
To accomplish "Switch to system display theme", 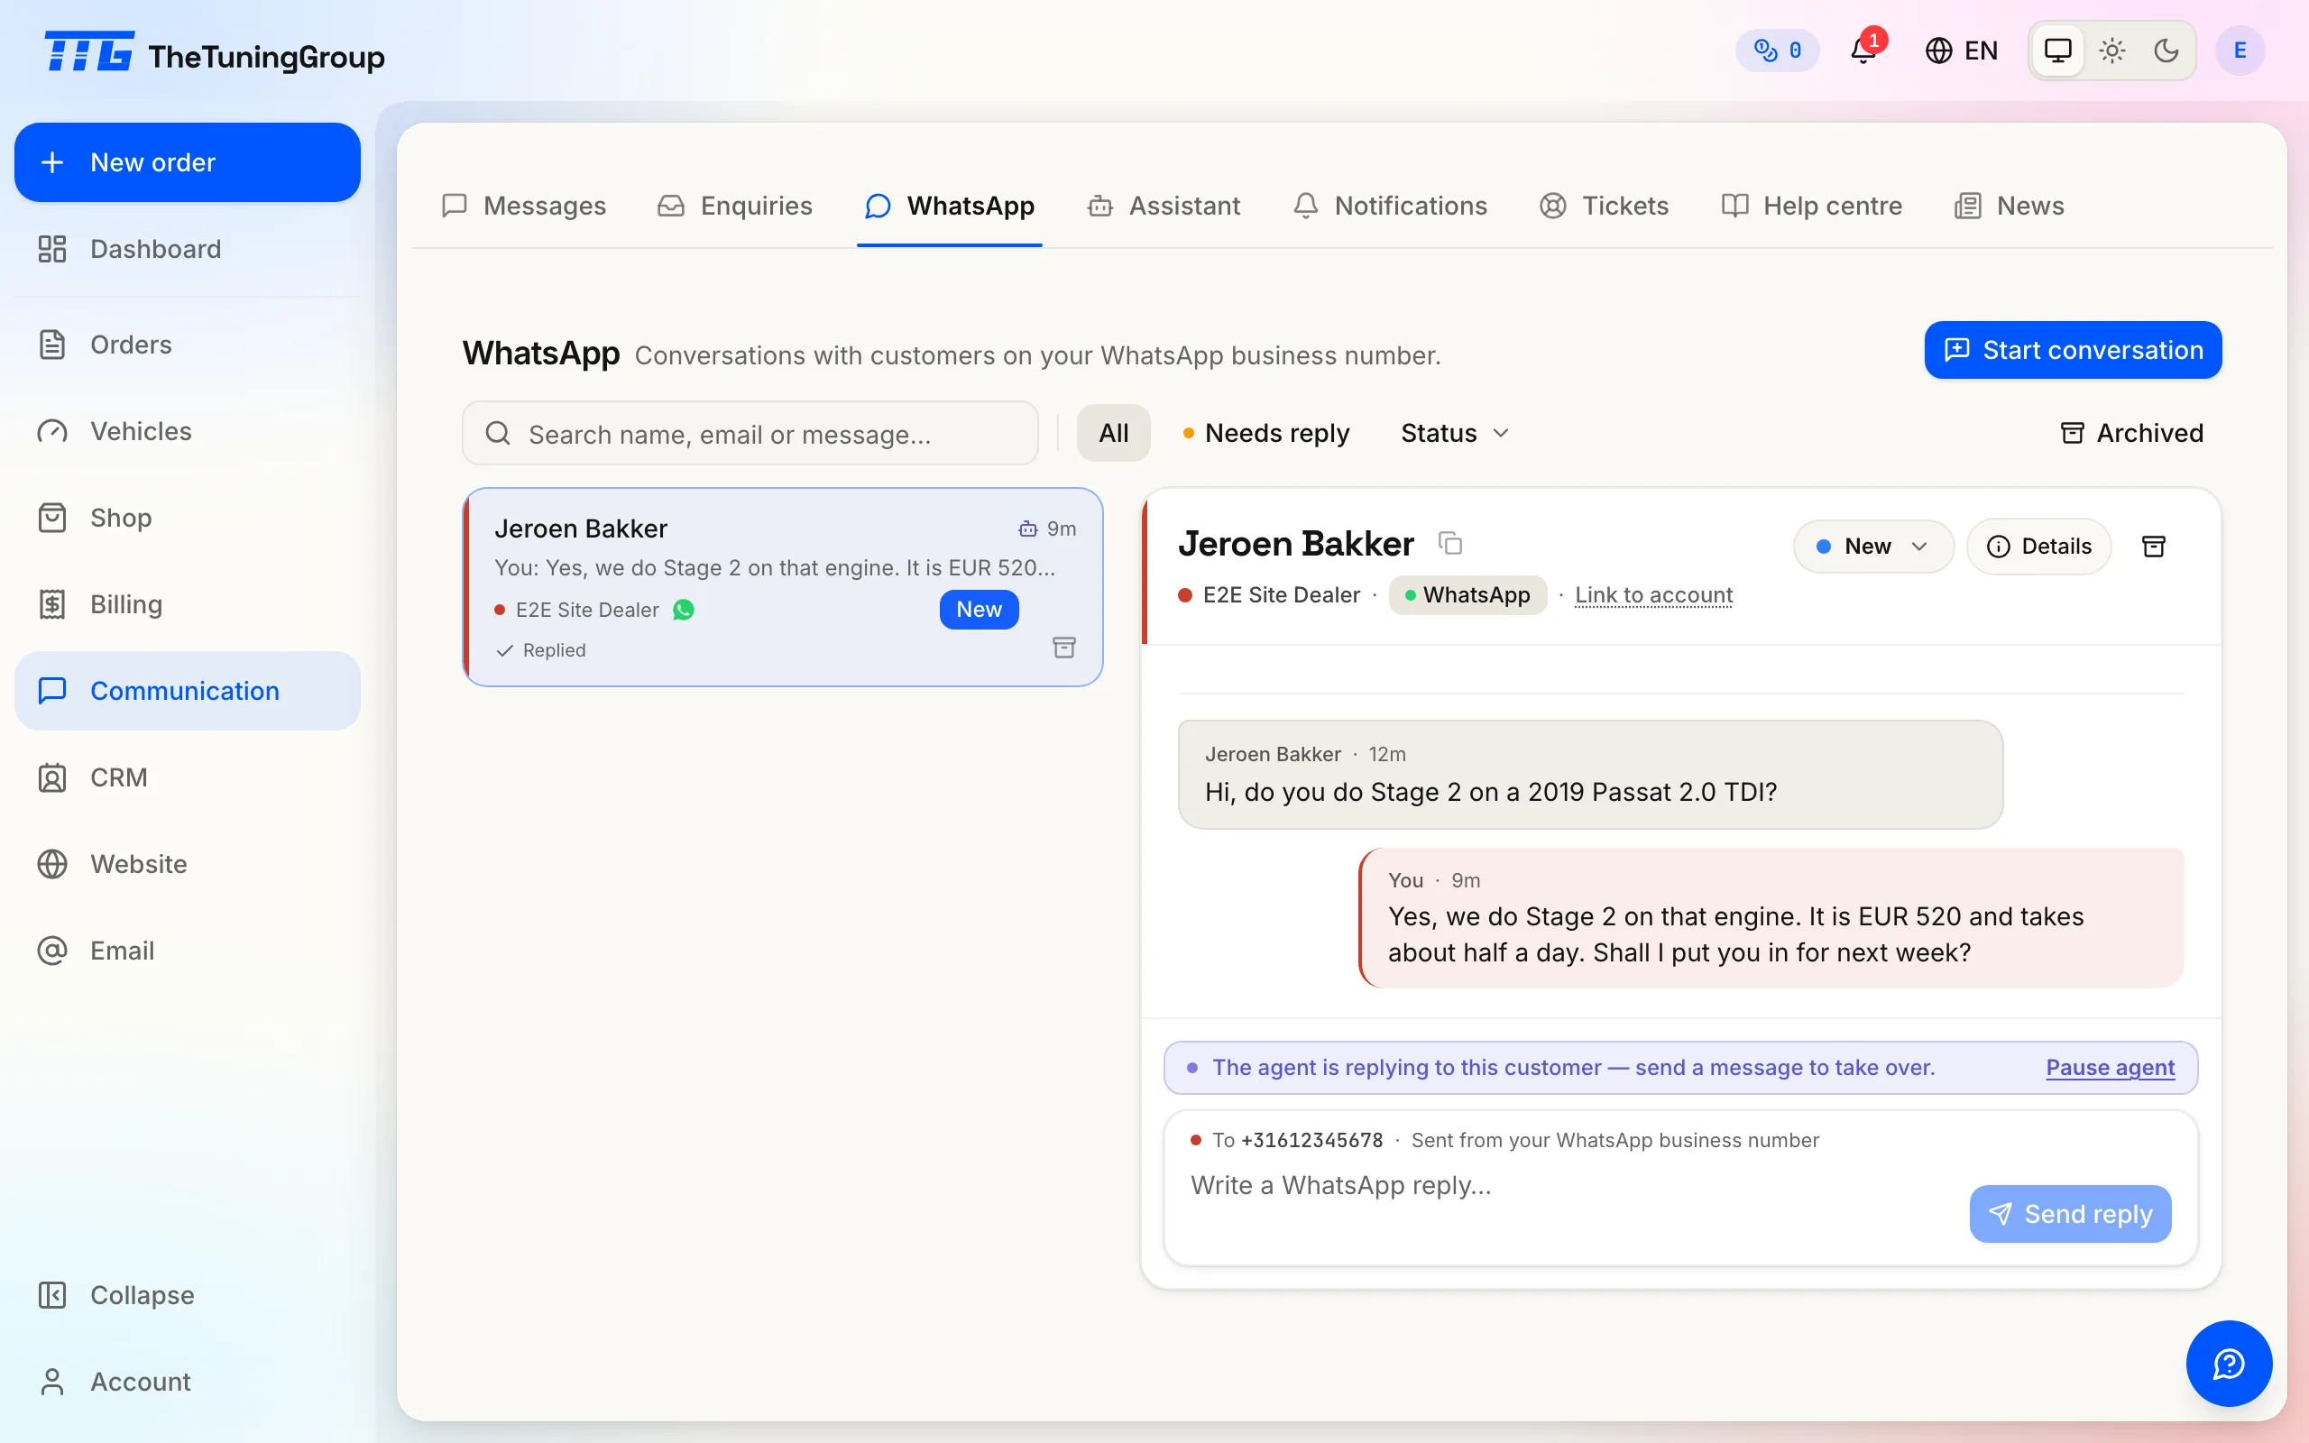I will 2058,51.
